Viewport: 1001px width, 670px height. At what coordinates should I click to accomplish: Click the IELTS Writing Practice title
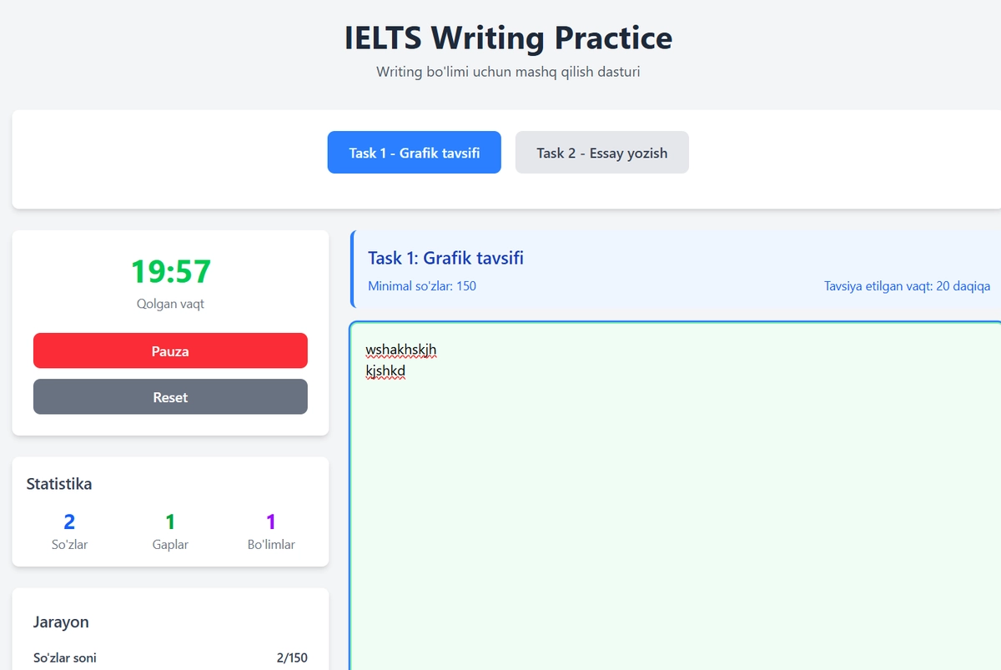(x=509, y=38)
